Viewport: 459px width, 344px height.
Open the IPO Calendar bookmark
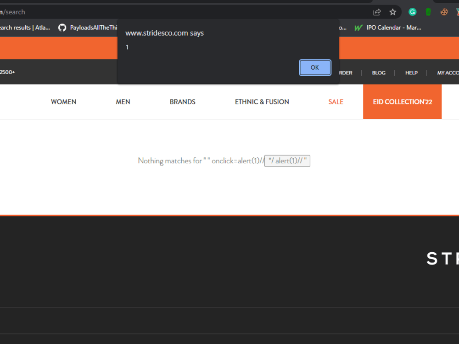(388, 28)
